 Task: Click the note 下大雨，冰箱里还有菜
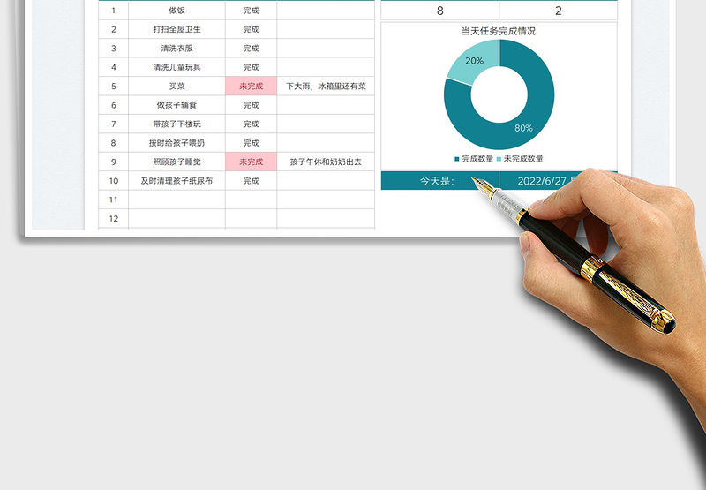pyautogui.click(x=326, y=87)
